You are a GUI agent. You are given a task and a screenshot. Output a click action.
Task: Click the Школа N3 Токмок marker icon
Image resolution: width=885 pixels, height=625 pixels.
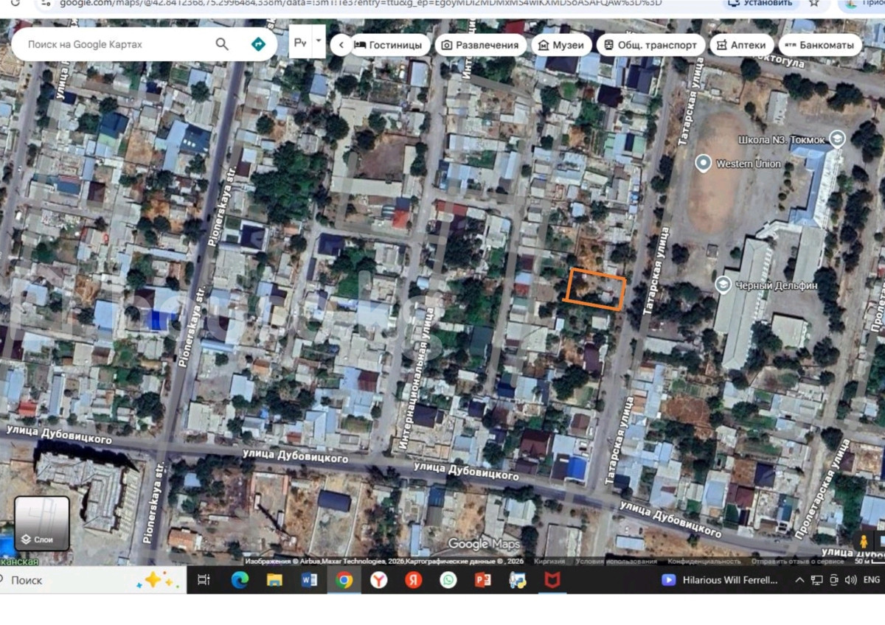coord(837,139)
